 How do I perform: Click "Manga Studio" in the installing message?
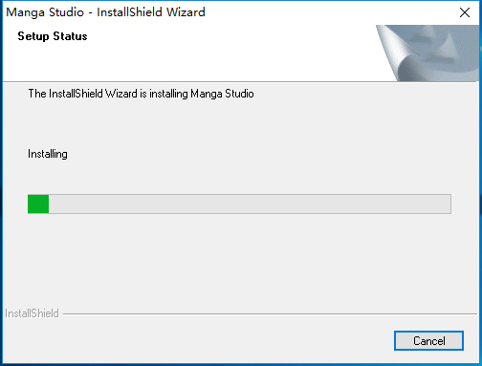222,94
